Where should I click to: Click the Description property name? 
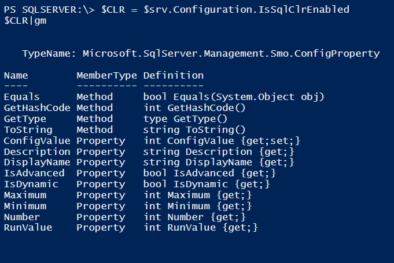coord(37,151)
